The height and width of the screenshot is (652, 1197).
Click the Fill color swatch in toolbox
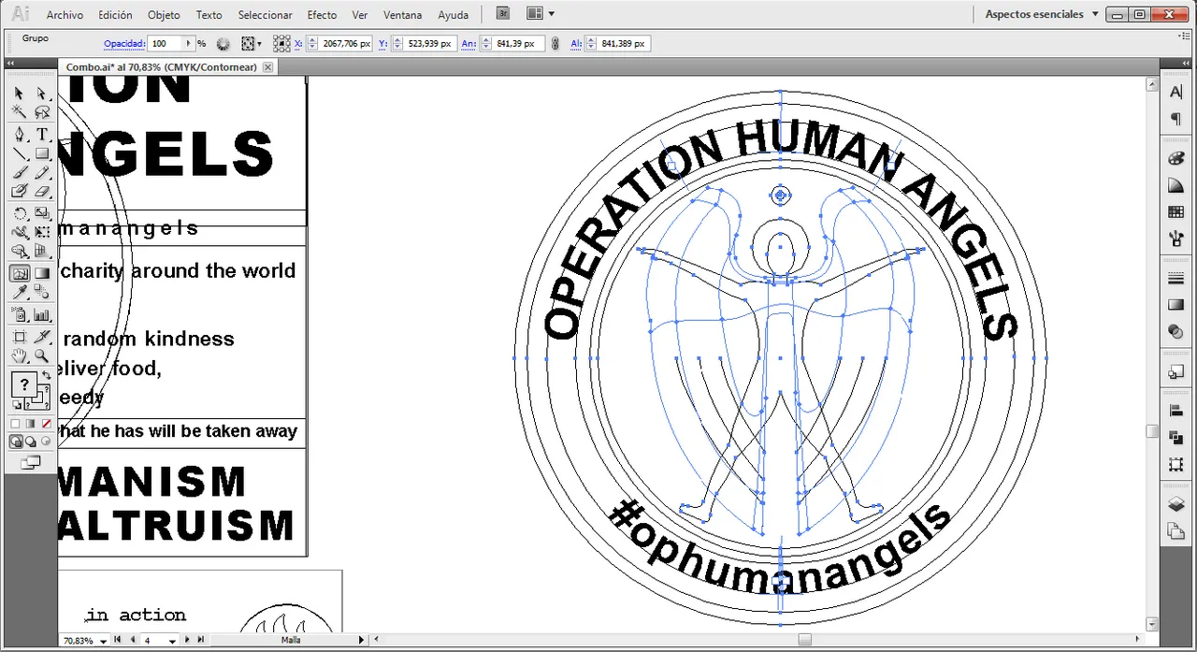tap(24, 384)
